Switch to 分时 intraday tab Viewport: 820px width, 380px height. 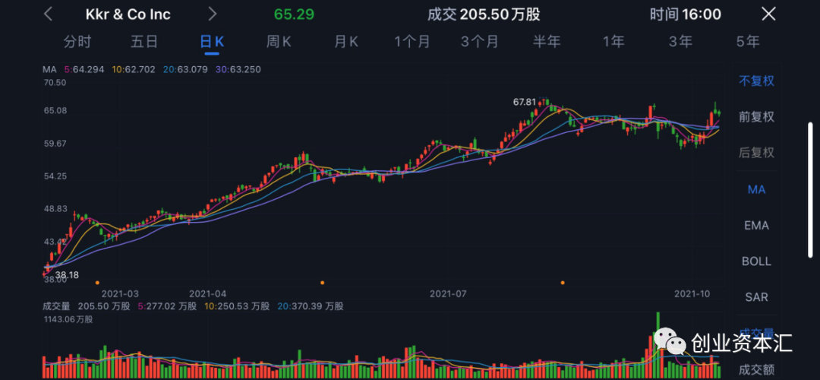pos(77,42)
